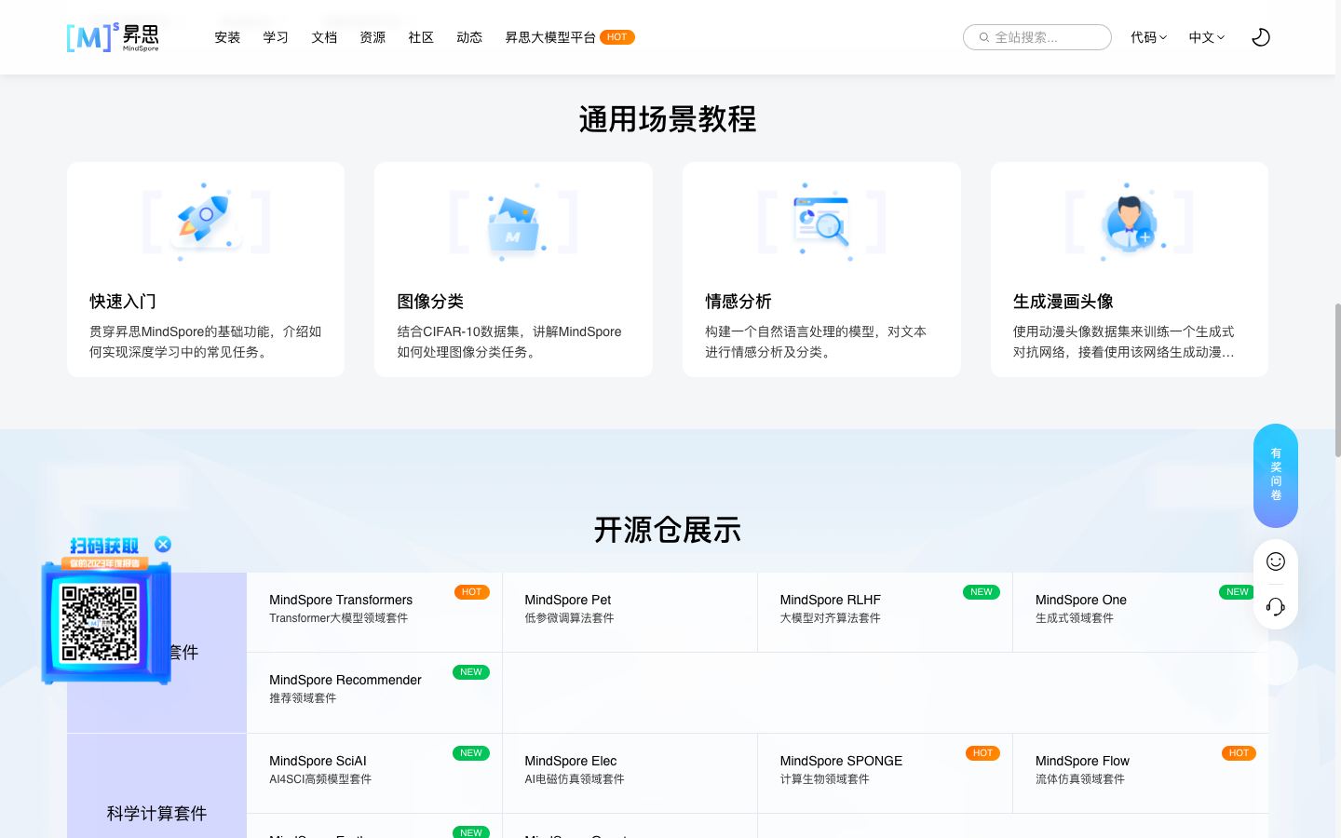Open MindSpore Recommender repository
Screen dimensions: 1341x838
[x=345, y=680]
